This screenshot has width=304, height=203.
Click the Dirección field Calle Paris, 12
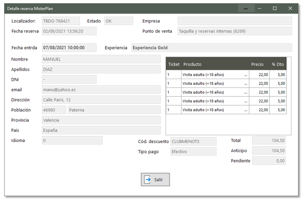coord(101,100)
